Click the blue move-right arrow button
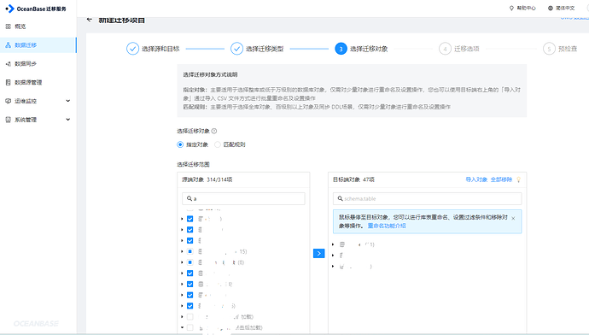 click(x=319, y=254)
